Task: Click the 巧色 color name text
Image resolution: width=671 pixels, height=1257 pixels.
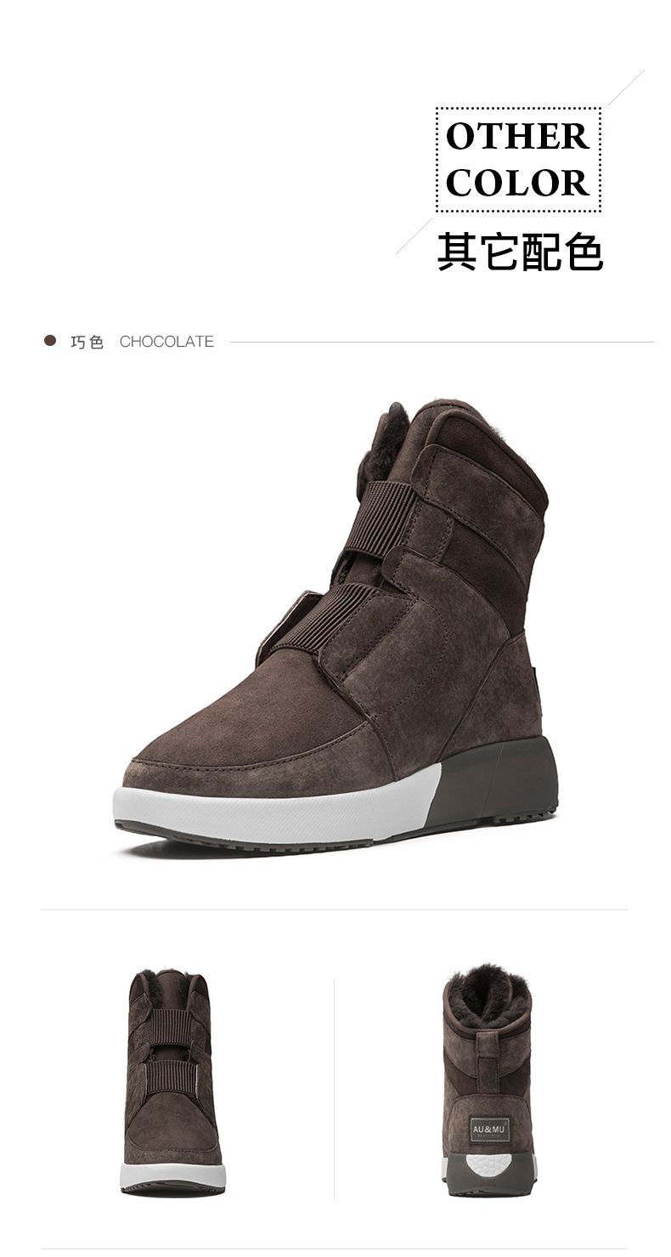Action: tap(87, 342)
